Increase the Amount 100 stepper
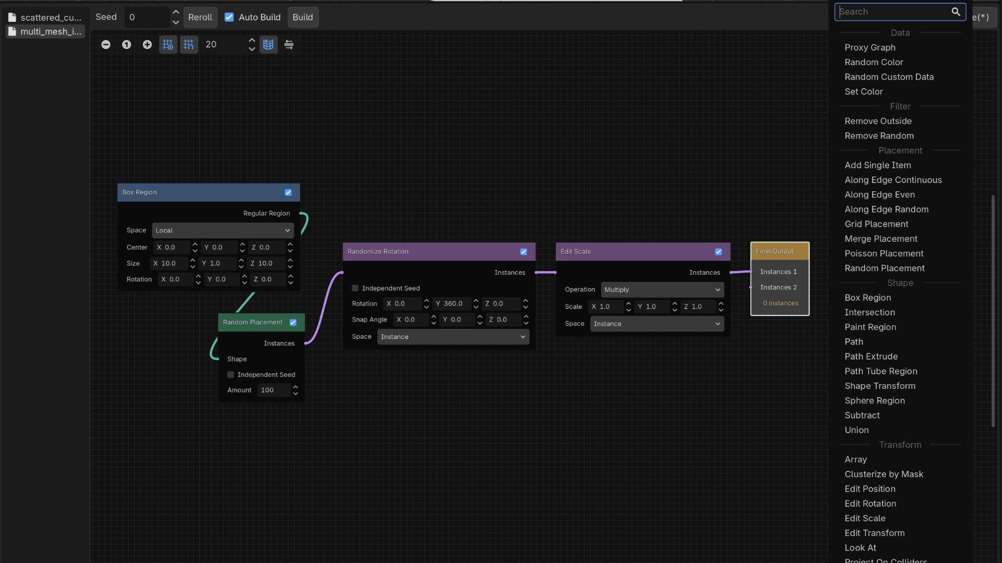The image size is (1002, 563). (295, 387)
